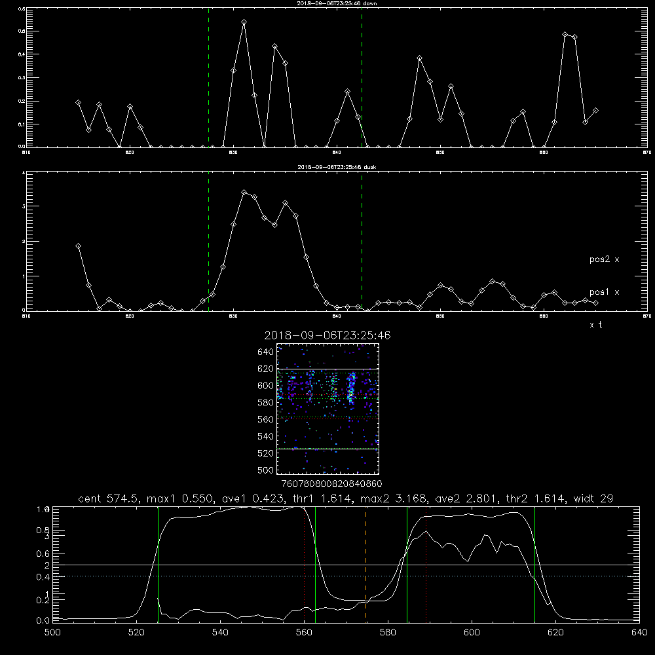Click the right green dashed line in dusk plot

click(x=362, y=241)
